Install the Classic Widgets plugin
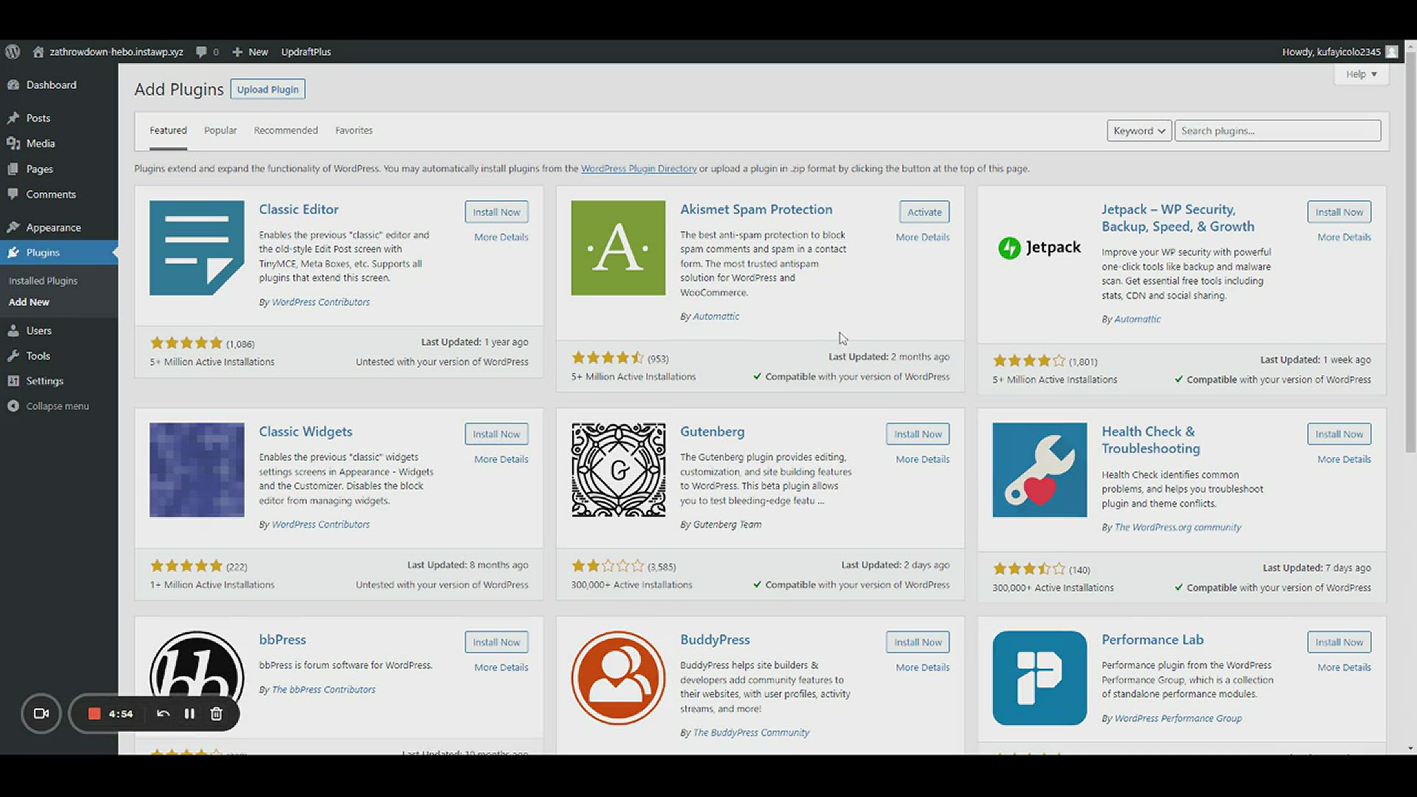Viewport: 1417px width, 797px height. [496, 434]
